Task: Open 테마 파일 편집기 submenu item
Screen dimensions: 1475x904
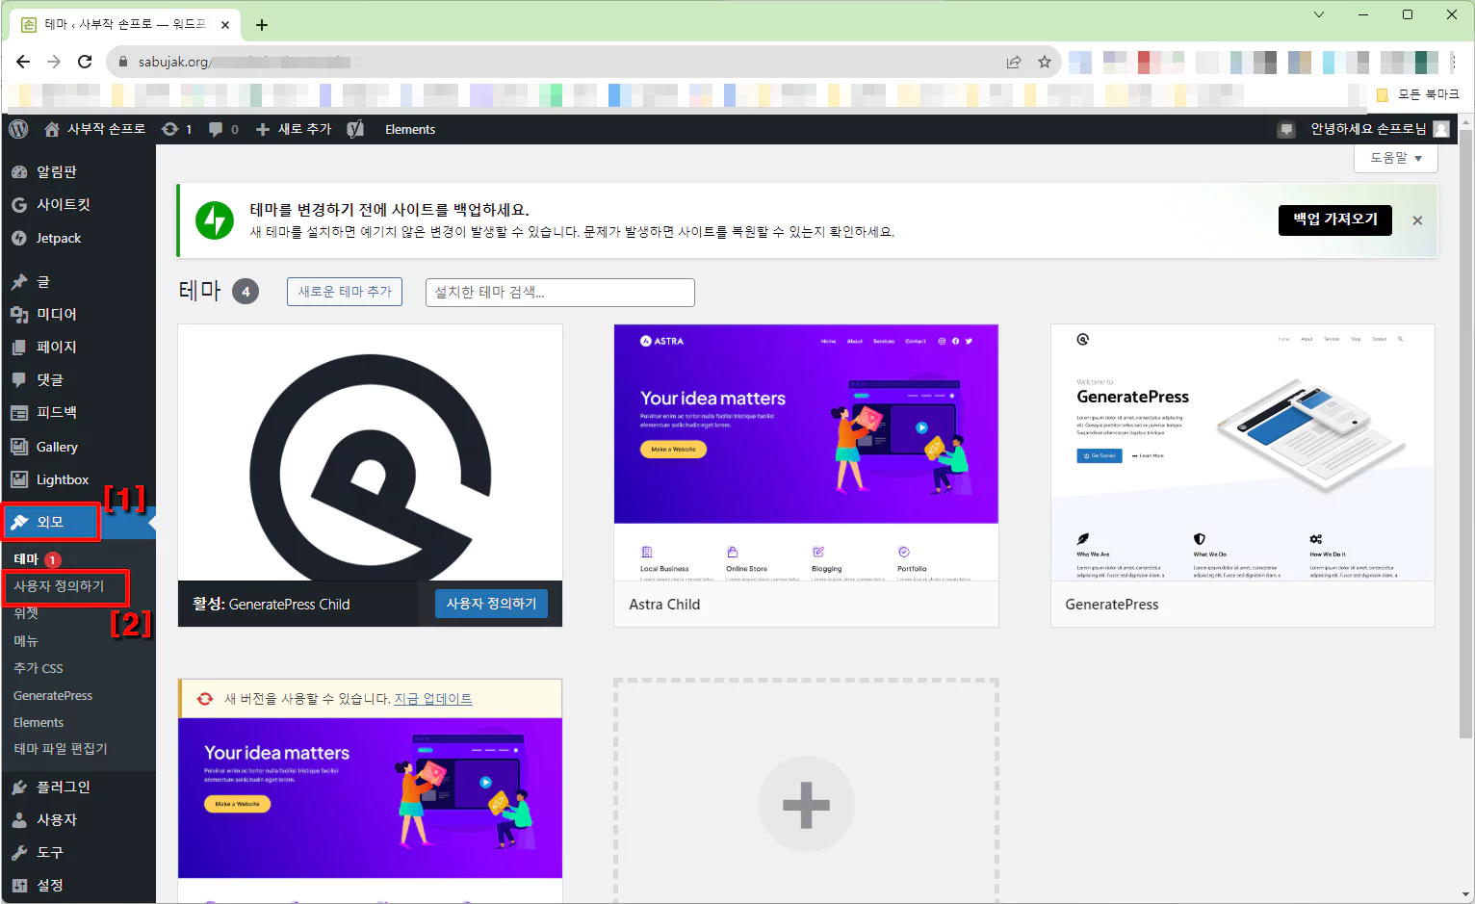Action: [61, 749]
